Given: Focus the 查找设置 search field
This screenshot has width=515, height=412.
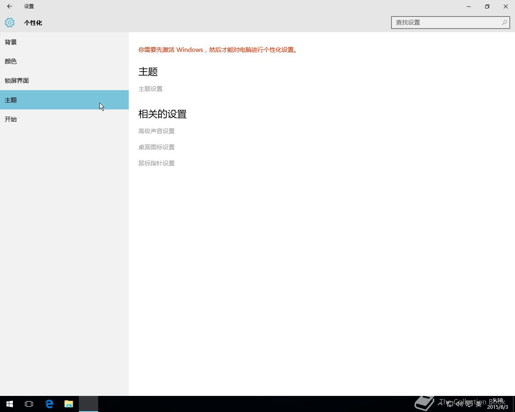Looking at the screenshot, I should (x=450, y=23).
